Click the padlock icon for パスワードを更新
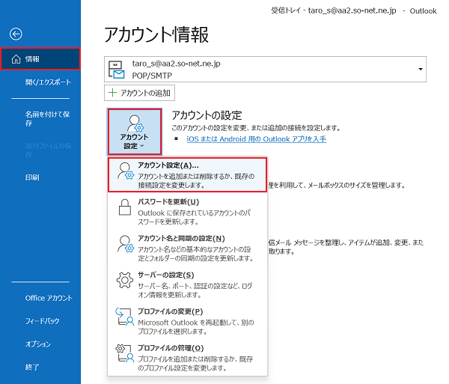This screenshot has width=449, height=384. (123, 210)
